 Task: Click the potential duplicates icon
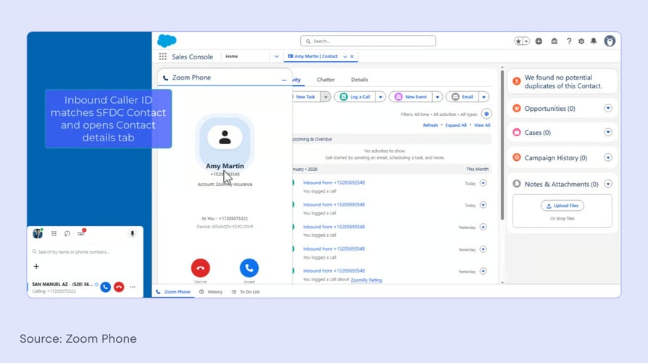click(517, 81)
